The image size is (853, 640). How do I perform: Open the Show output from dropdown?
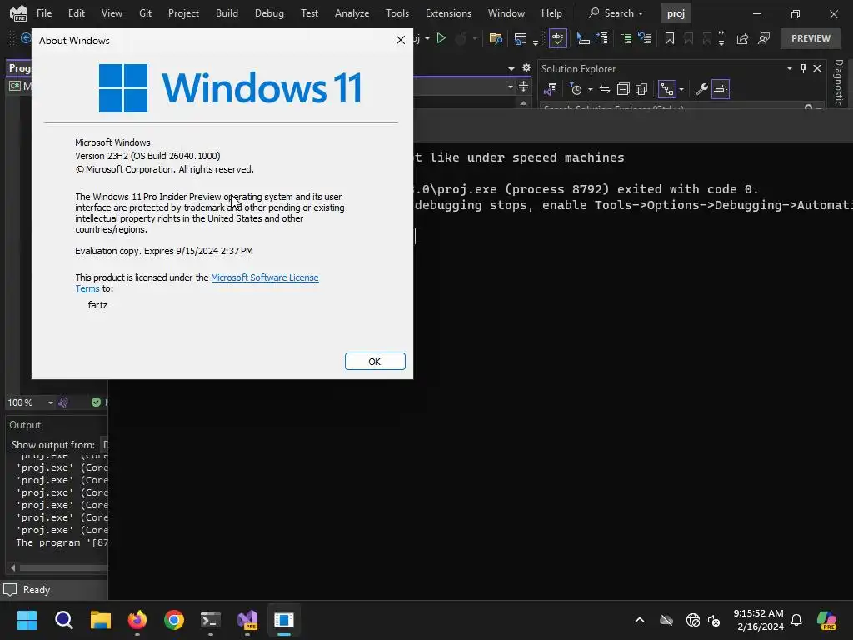click(106, 445)
